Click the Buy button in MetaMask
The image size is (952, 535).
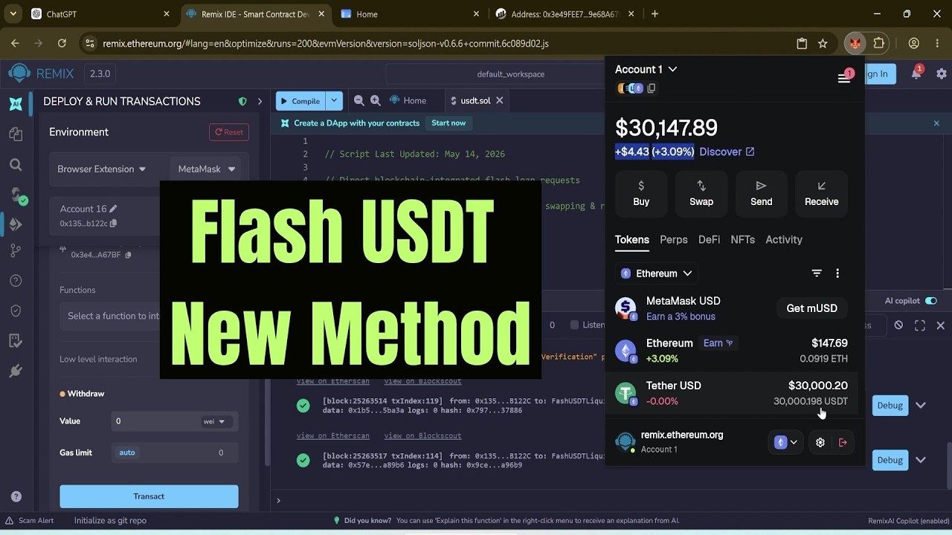coord(641,193)
